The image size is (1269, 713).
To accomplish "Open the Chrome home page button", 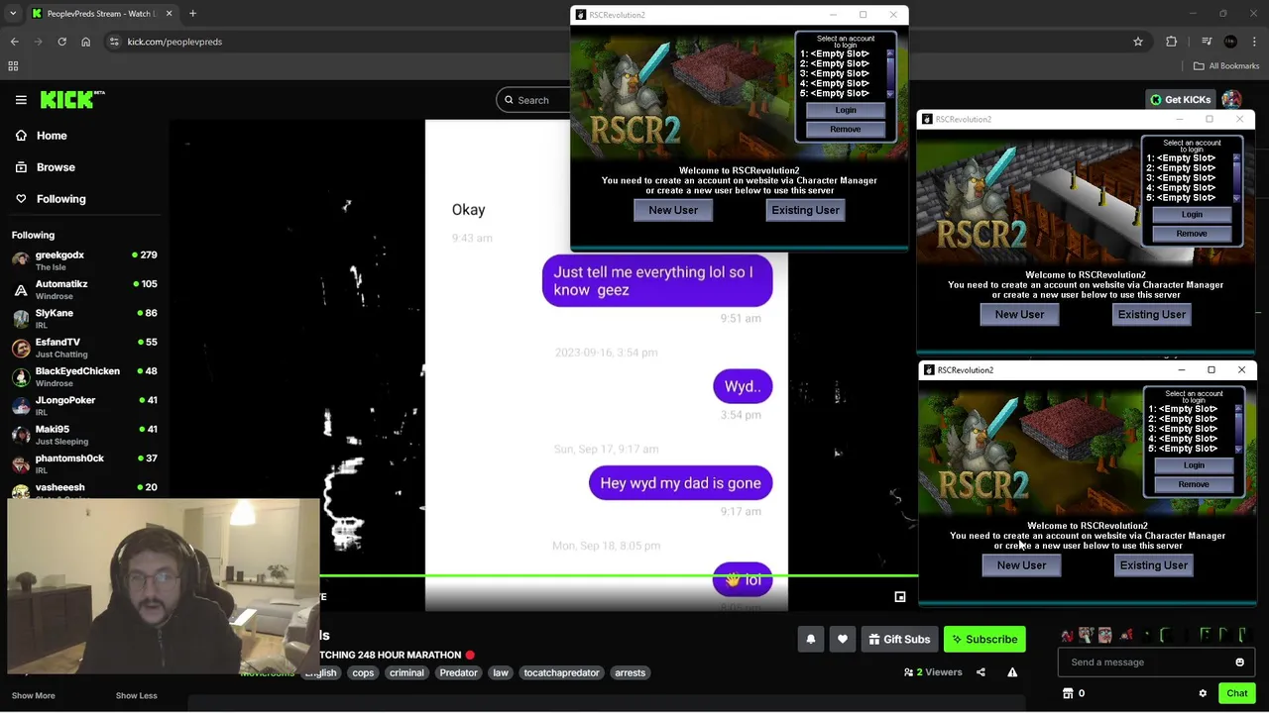I will click(x=85, y=42).
